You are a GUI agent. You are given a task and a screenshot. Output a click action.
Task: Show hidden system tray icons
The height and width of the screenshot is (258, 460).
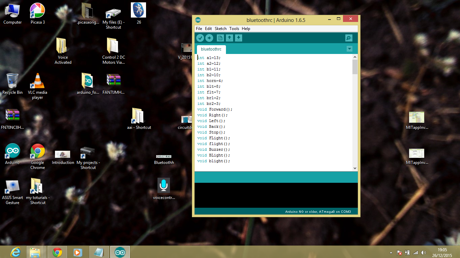391,253
